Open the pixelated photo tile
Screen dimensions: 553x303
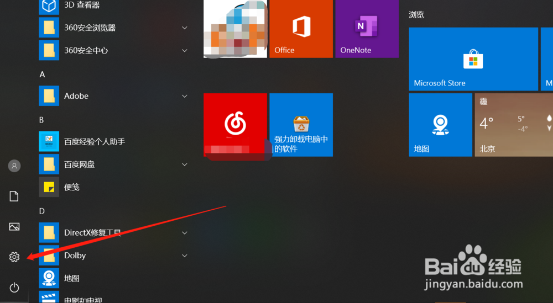coord(235,29)
